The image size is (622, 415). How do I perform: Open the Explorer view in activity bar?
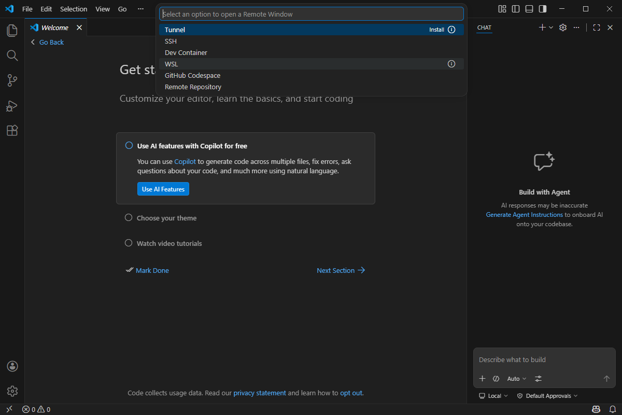(x=12, y=31)
